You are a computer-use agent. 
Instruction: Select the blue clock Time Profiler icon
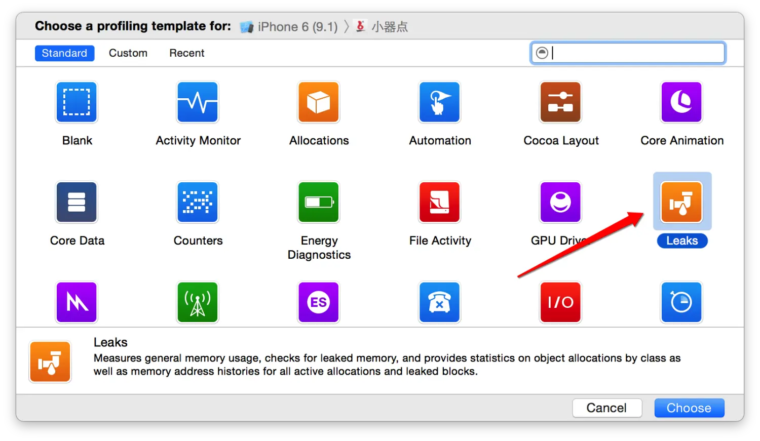681,302
